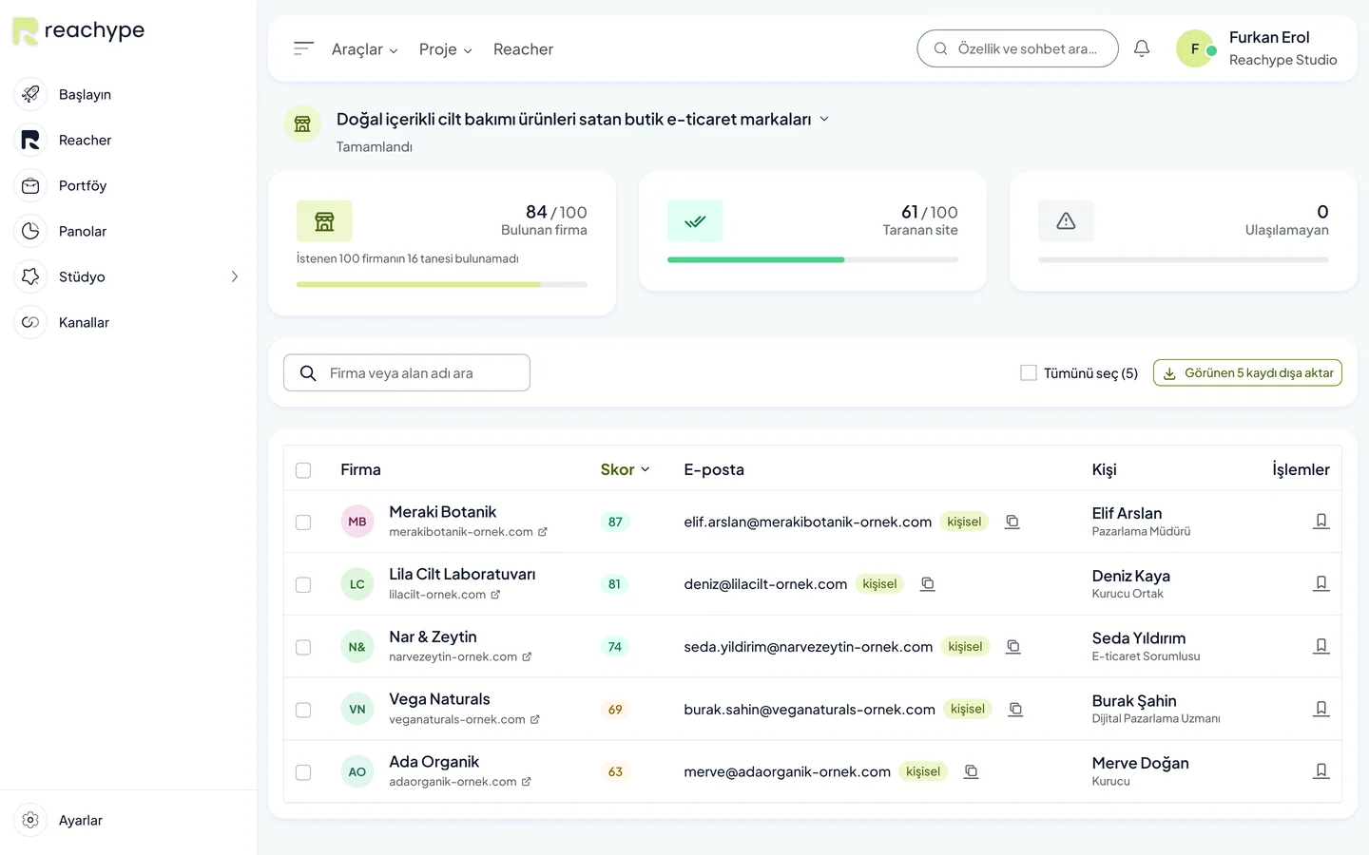Image resolution: width=1369 pixels, height=855 pixels.
Task: Check the Tümünü seç checkbox
Action: (x=1029, y=373)
